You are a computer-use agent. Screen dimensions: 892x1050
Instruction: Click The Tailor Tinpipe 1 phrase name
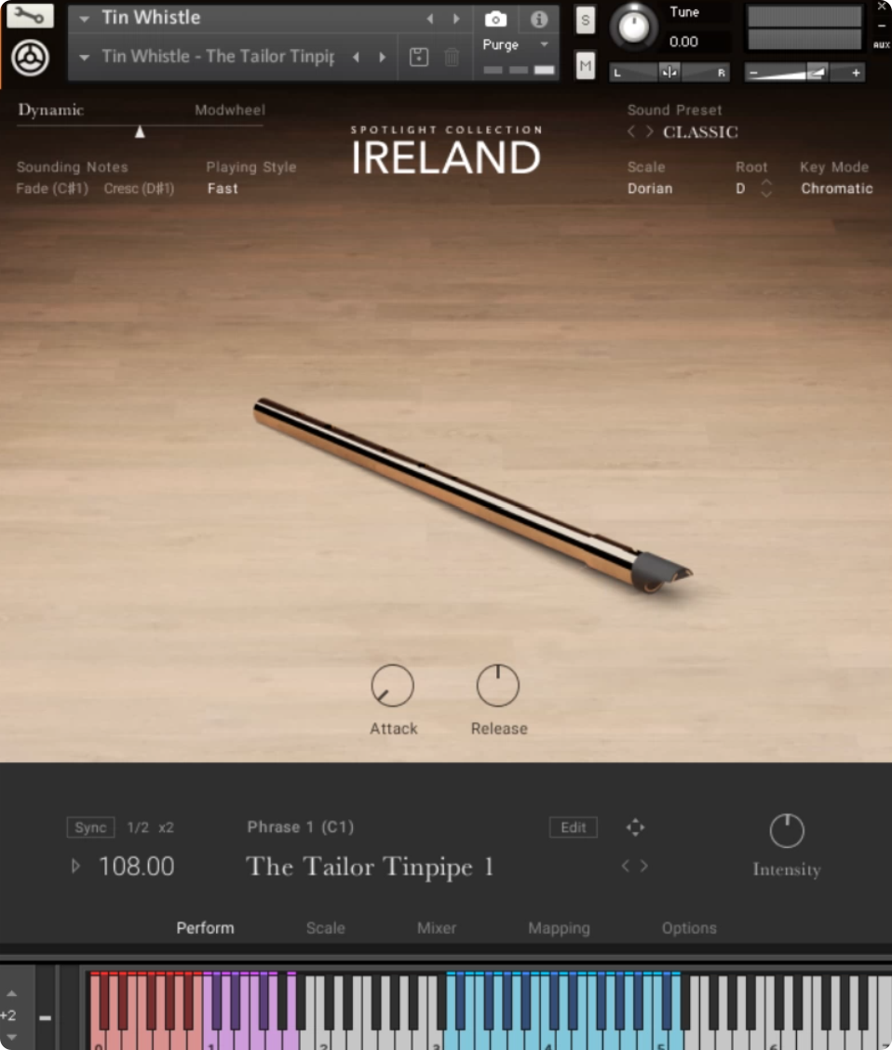pyautogui.click(x=370, y=867)
